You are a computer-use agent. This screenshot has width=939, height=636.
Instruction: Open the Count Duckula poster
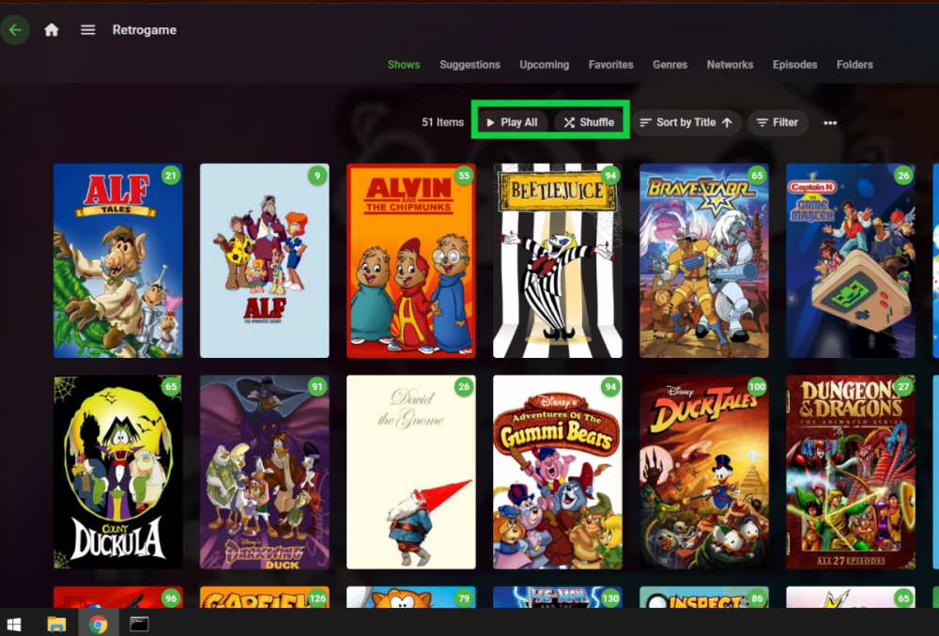coord(118,472)
